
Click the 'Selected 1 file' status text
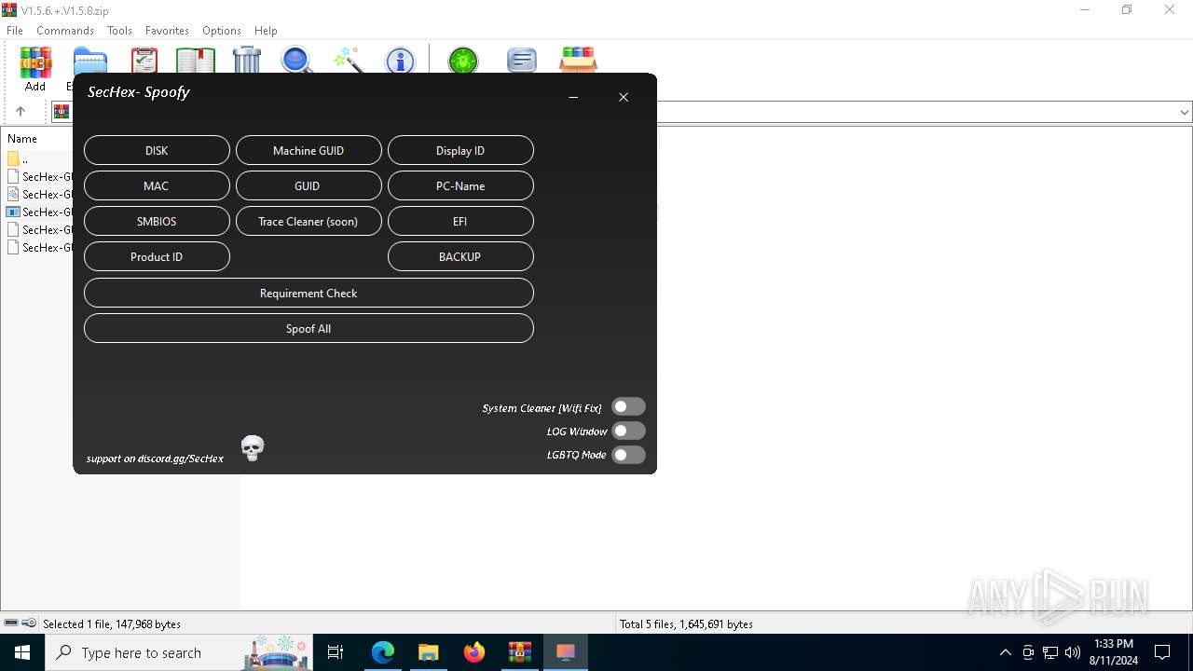(112, 624)
